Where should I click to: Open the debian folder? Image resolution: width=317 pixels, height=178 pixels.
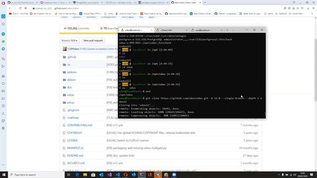pyautogui.click(x=71, y=80)
